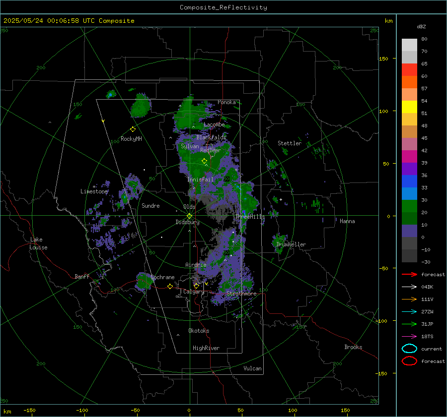Click the 57 value in dBZ scale
The image size is (447, 417).
[x=424, y=89]
